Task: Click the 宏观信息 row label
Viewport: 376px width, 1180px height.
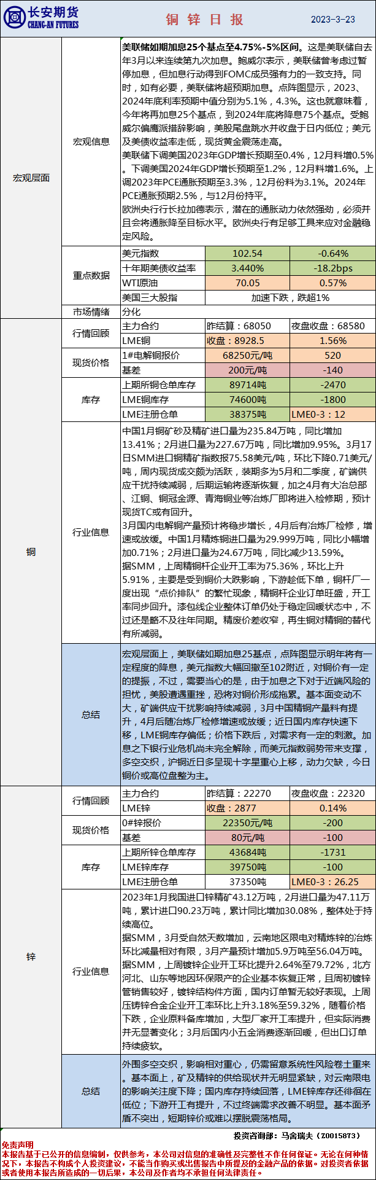Action: [x=91, y=142]
